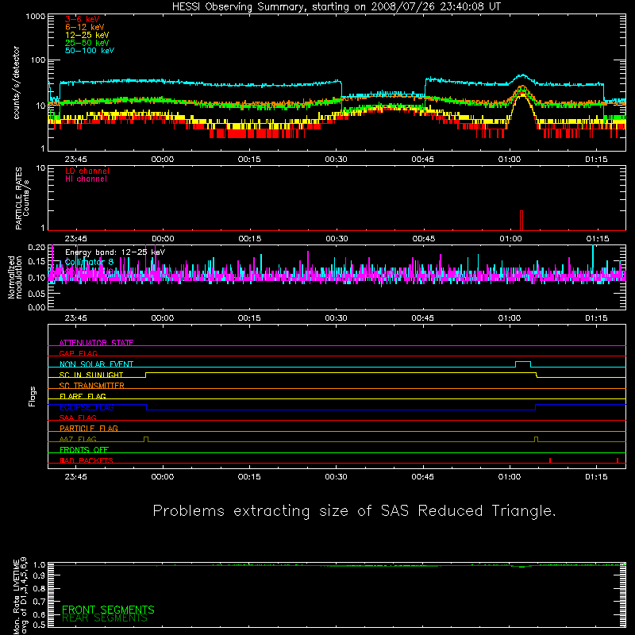The height and width of the screenshot is (635, 635).
Task: Click the 'SAA FLAG' label
Action: click(78, 418)
